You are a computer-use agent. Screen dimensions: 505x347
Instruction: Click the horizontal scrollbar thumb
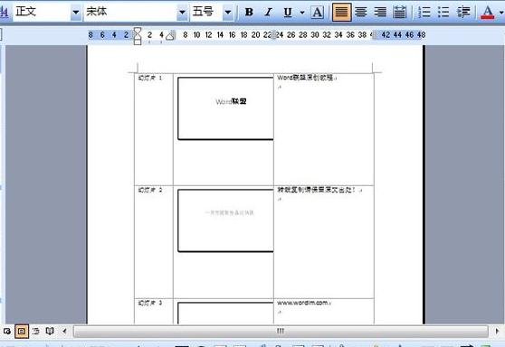coord(281,331)
